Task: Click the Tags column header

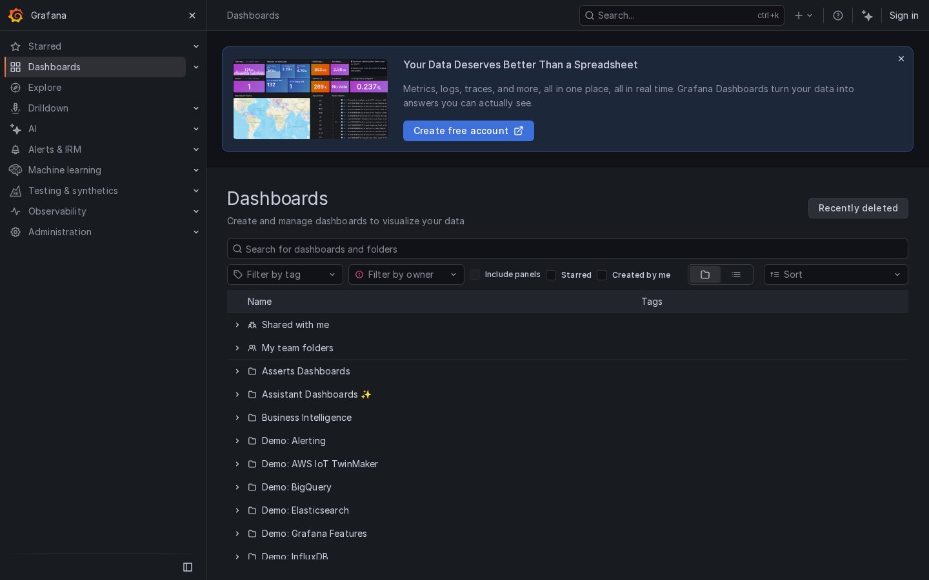Action: [x=652, y=302]
